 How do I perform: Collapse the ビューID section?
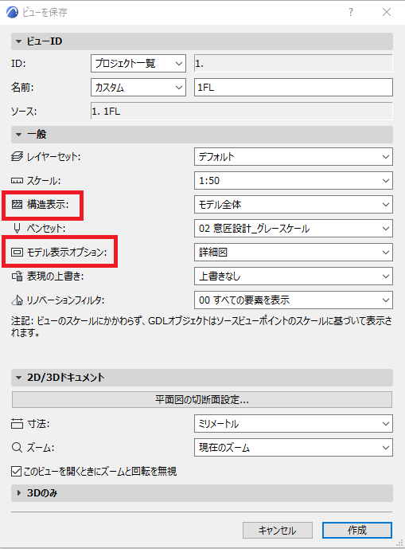[x=19, y=41]
